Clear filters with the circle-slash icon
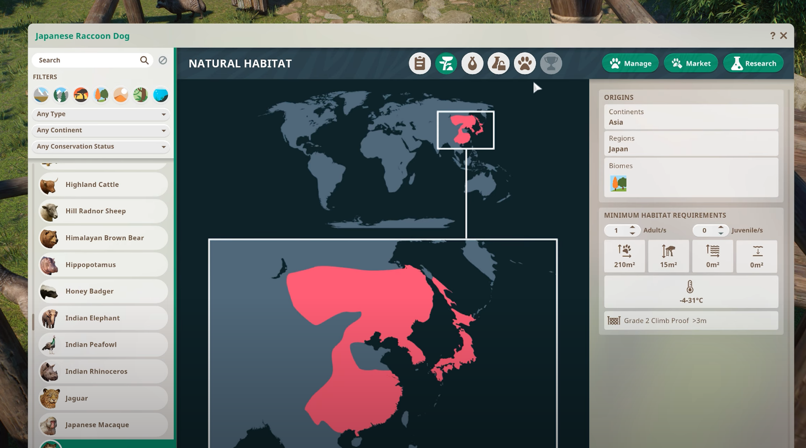Image resolution: width=806 pixels, height=448 pixels. (x=163, y=60)
